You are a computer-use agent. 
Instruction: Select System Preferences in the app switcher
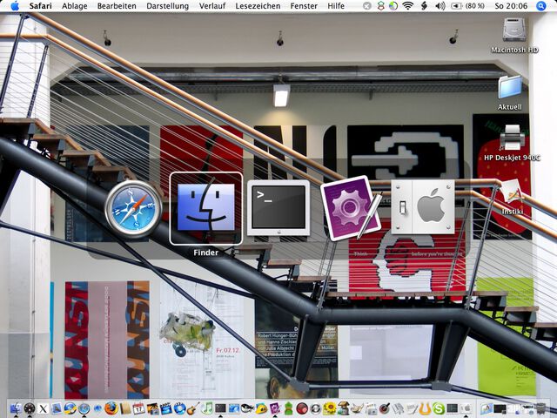[423, 207]
